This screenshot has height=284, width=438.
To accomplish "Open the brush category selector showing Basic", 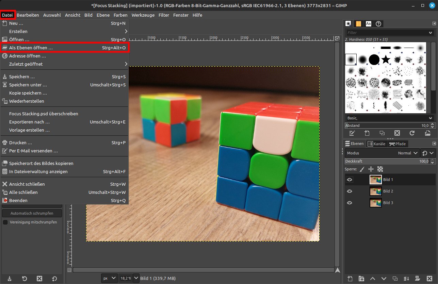I will click(388, 118).
